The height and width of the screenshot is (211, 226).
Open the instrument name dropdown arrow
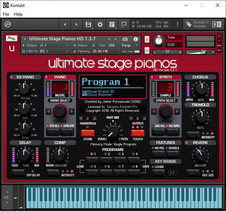[25, 39]
